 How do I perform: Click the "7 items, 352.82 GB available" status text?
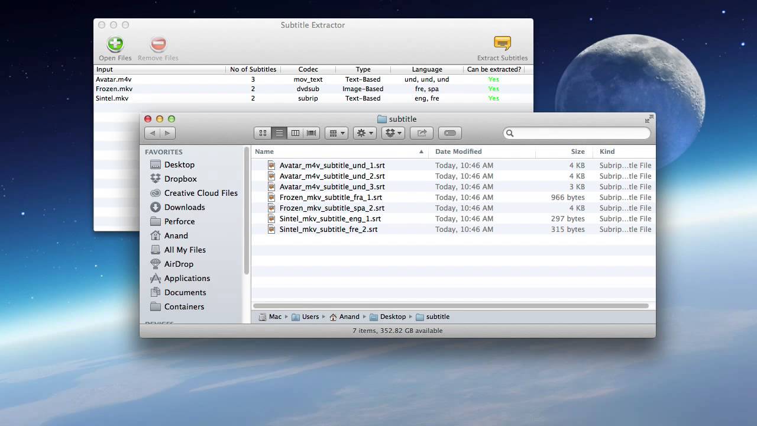point(397,331)
